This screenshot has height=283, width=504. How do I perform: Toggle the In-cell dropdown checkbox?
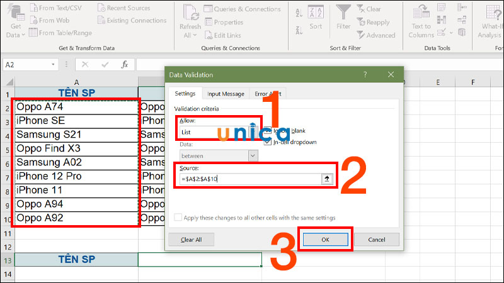pyautogui.click(x=267, y=142)
